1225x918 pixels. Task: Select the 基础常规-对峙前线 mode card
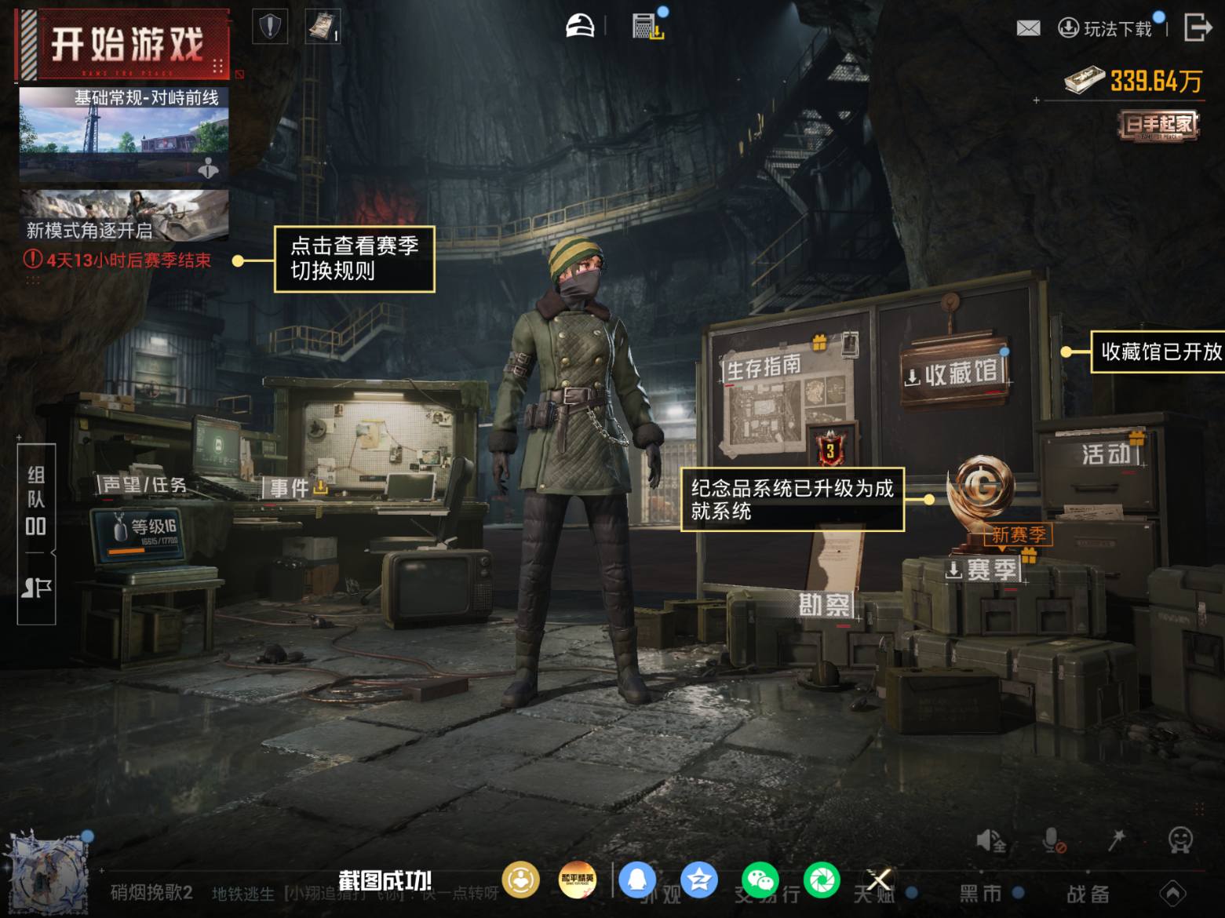point(124,134)
